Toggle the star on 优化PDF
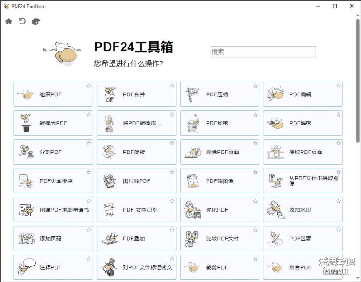 click(x=255, y=201)
